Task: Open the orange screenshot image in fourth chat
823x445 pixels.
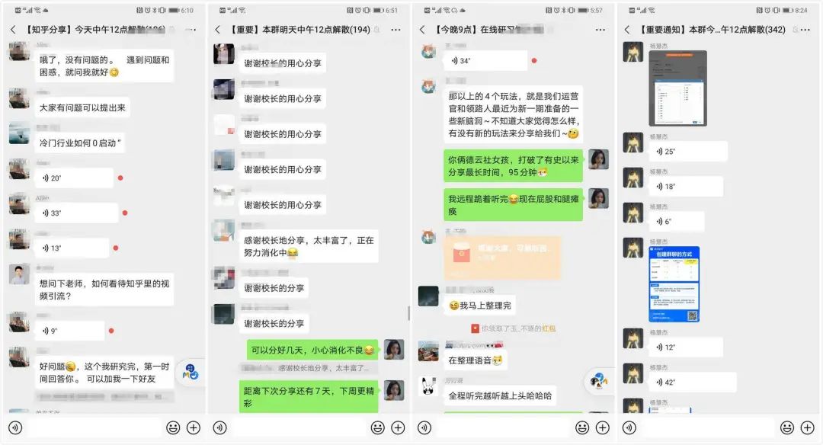Action: coord(677,88)
